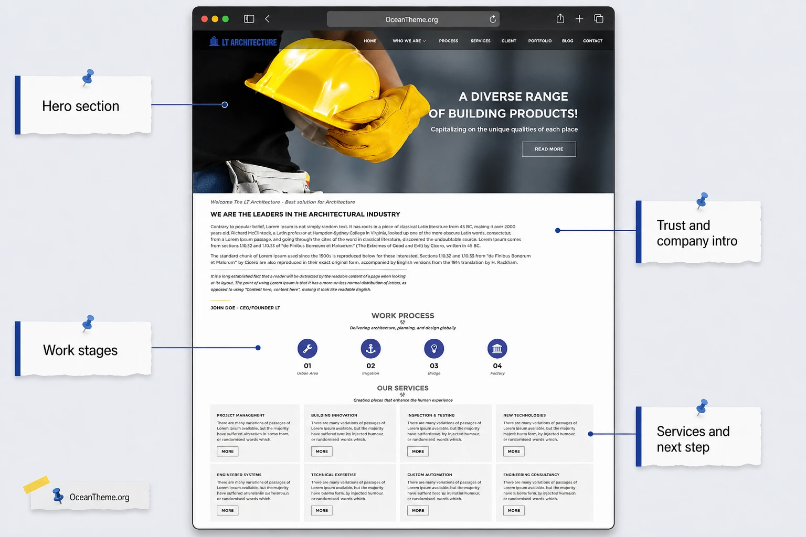
Task: Click the lightbulb icon for step 03
Action: click(434, 349)
